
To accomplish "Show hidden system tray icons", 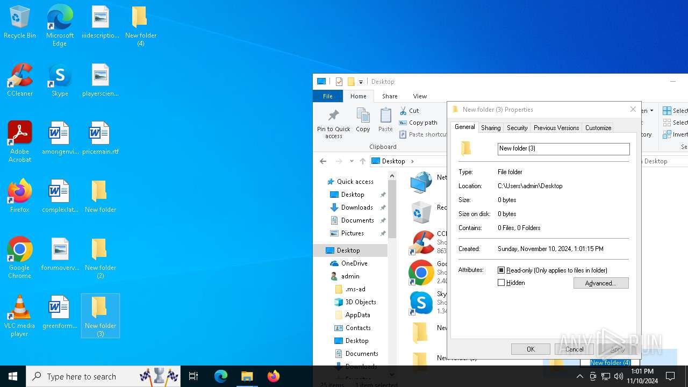I will 579,376.
